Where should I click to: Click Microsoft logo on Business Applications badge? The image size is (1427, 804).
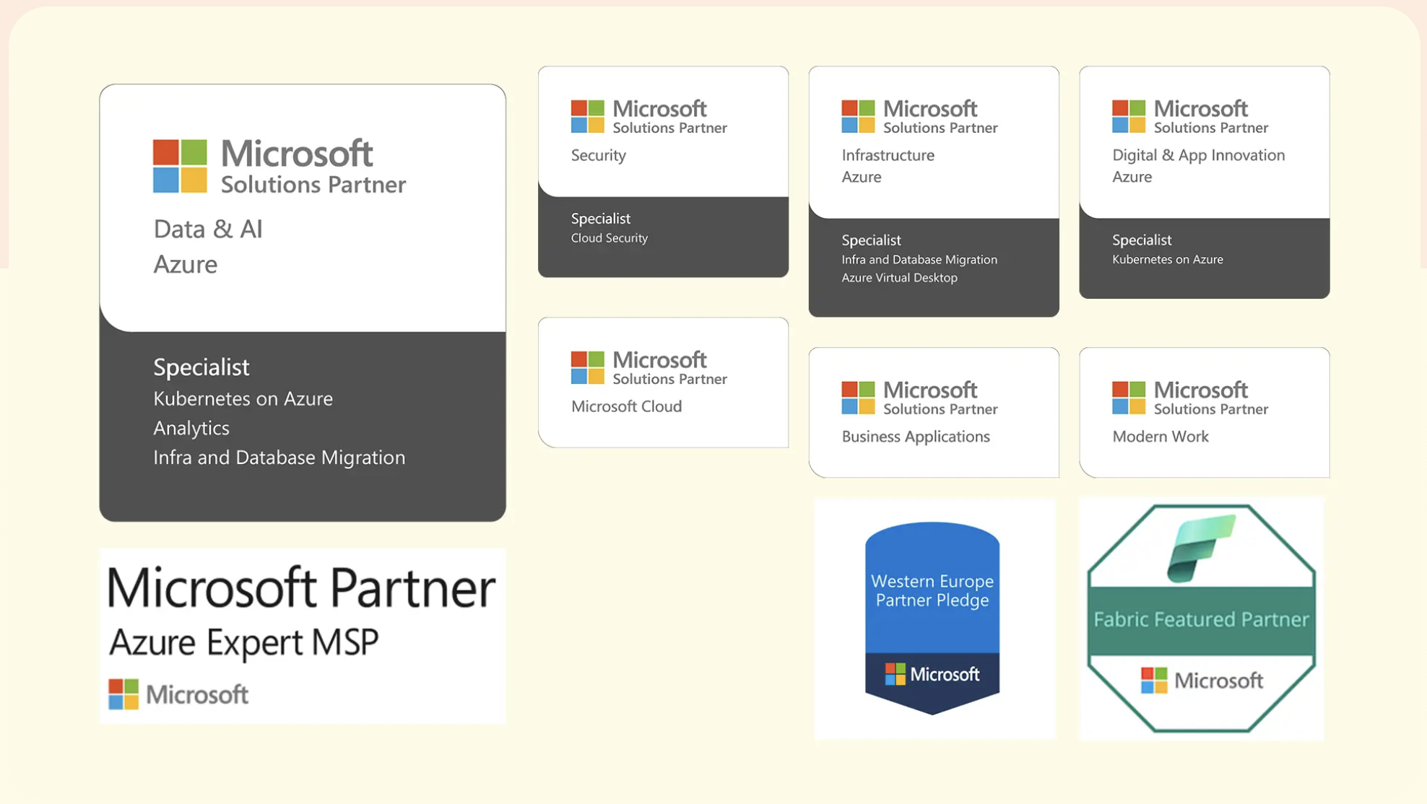858,398
